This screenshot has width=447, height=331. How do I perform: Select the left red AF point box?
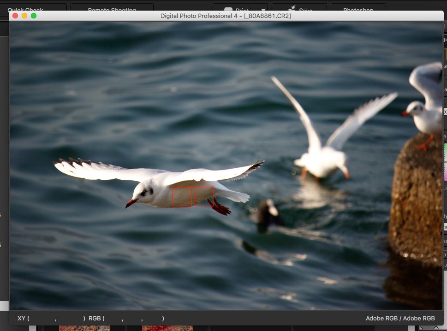(182, 196)
